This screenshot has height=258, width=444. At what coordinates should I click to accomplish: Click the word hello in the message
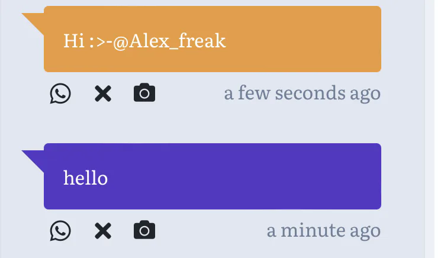[x=85, y=178]
